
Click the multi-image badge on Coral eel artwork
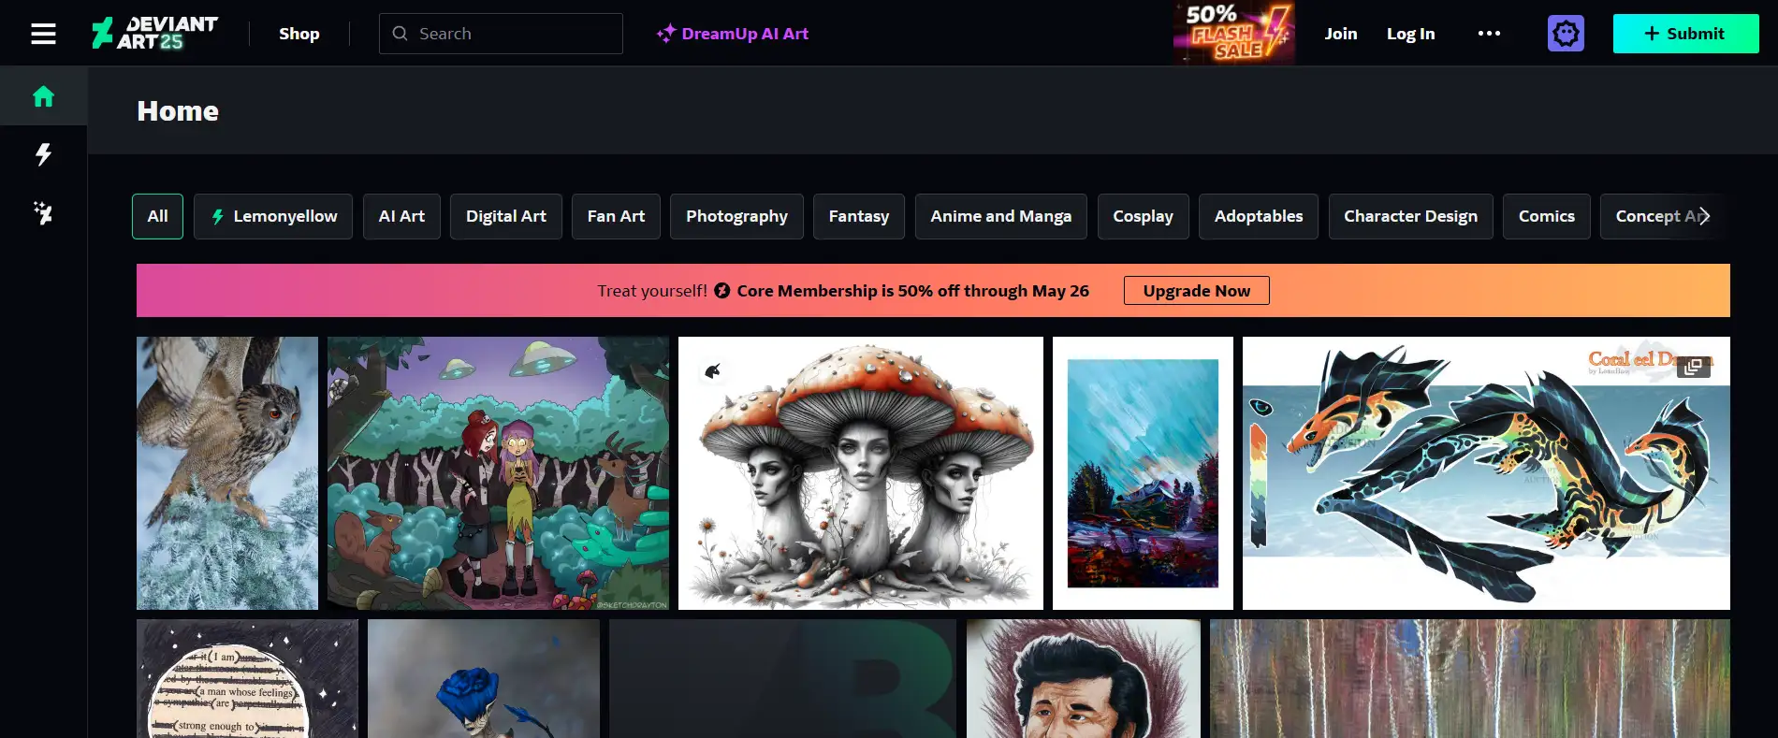click(1693, 367)
